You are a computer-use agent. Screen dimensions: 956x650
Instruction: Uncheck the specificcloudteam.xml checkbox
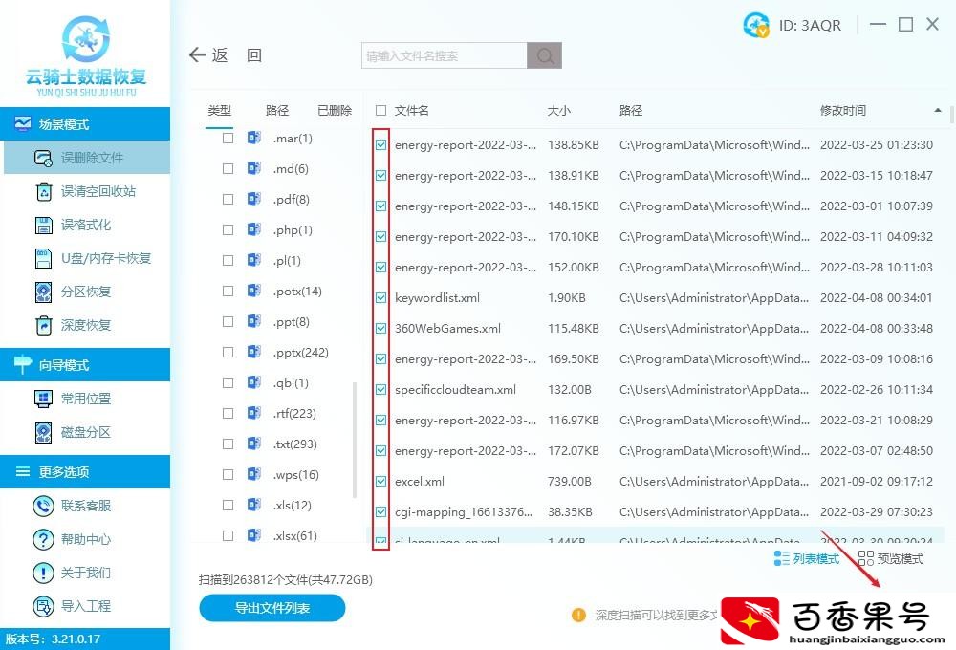click(381, 389)
